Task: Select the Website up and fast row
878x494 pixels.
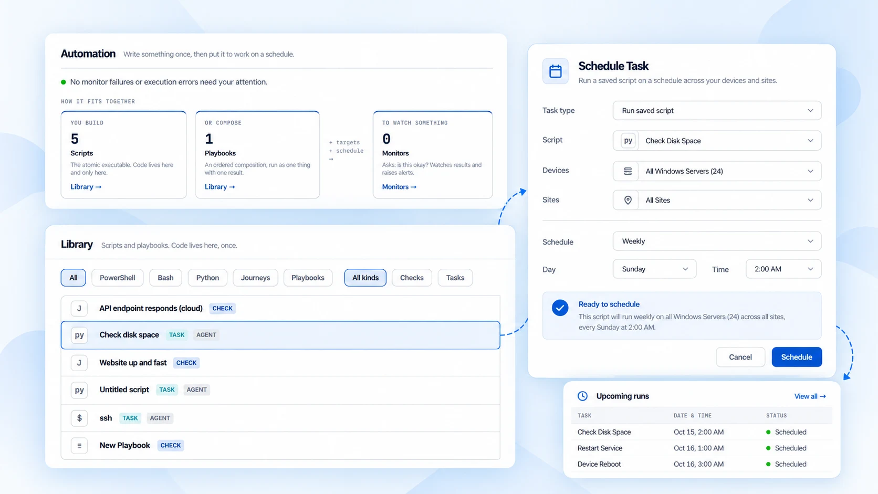Action: (280, 363)
